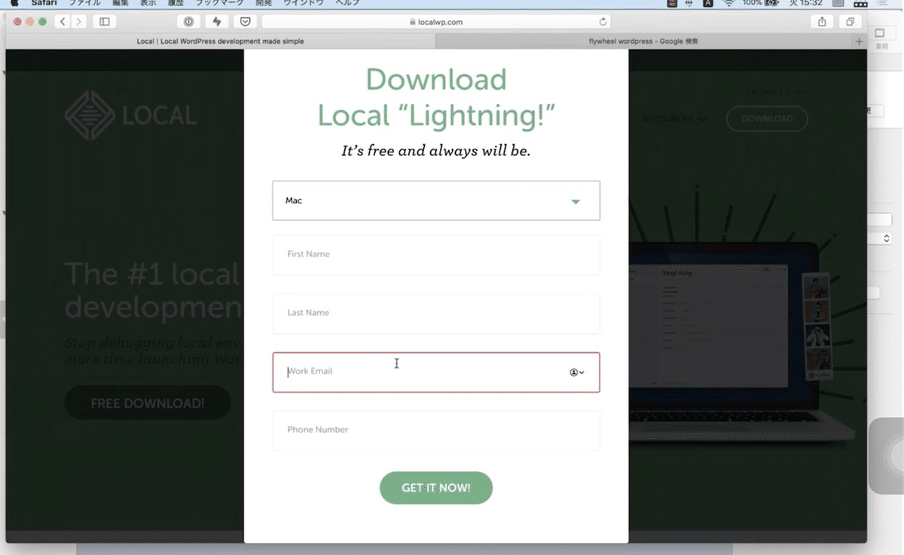Image resolution: width=904 pixels, height=555 pixels.
Task: Open the Safari share button
Action: click(x=823, y=22)
